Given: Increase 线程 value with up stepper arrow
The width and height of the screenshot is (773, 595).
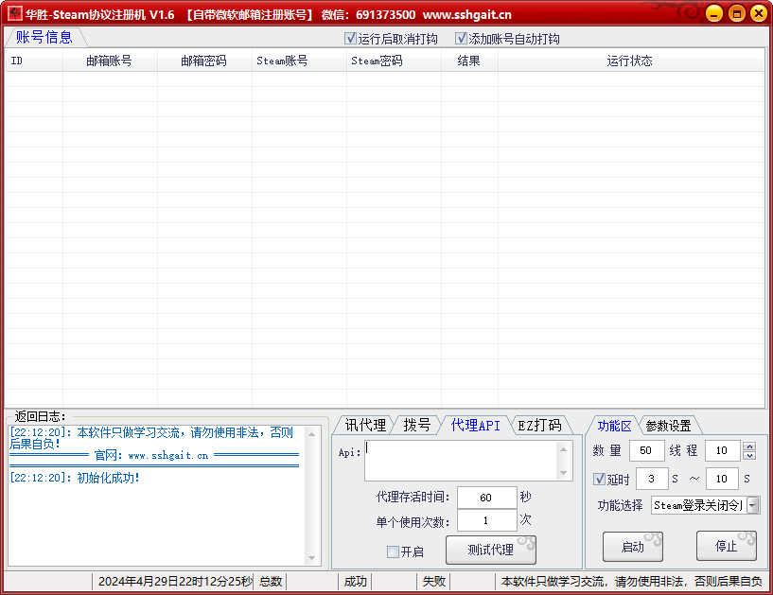Looking at the screenshot, I should coord(750,446).
